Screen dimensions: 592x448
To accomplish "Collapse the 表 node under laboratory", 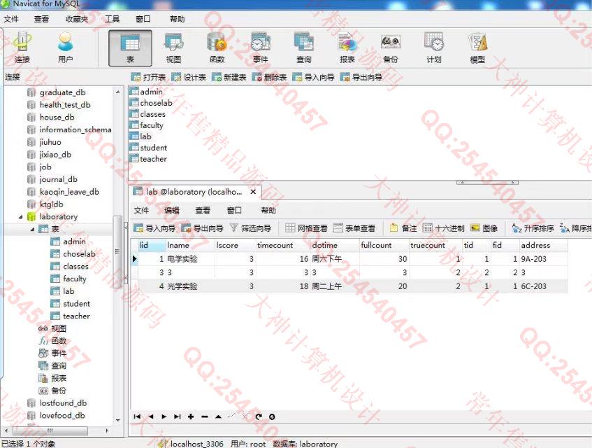I will pyautogui.click(x=32, y=230).
